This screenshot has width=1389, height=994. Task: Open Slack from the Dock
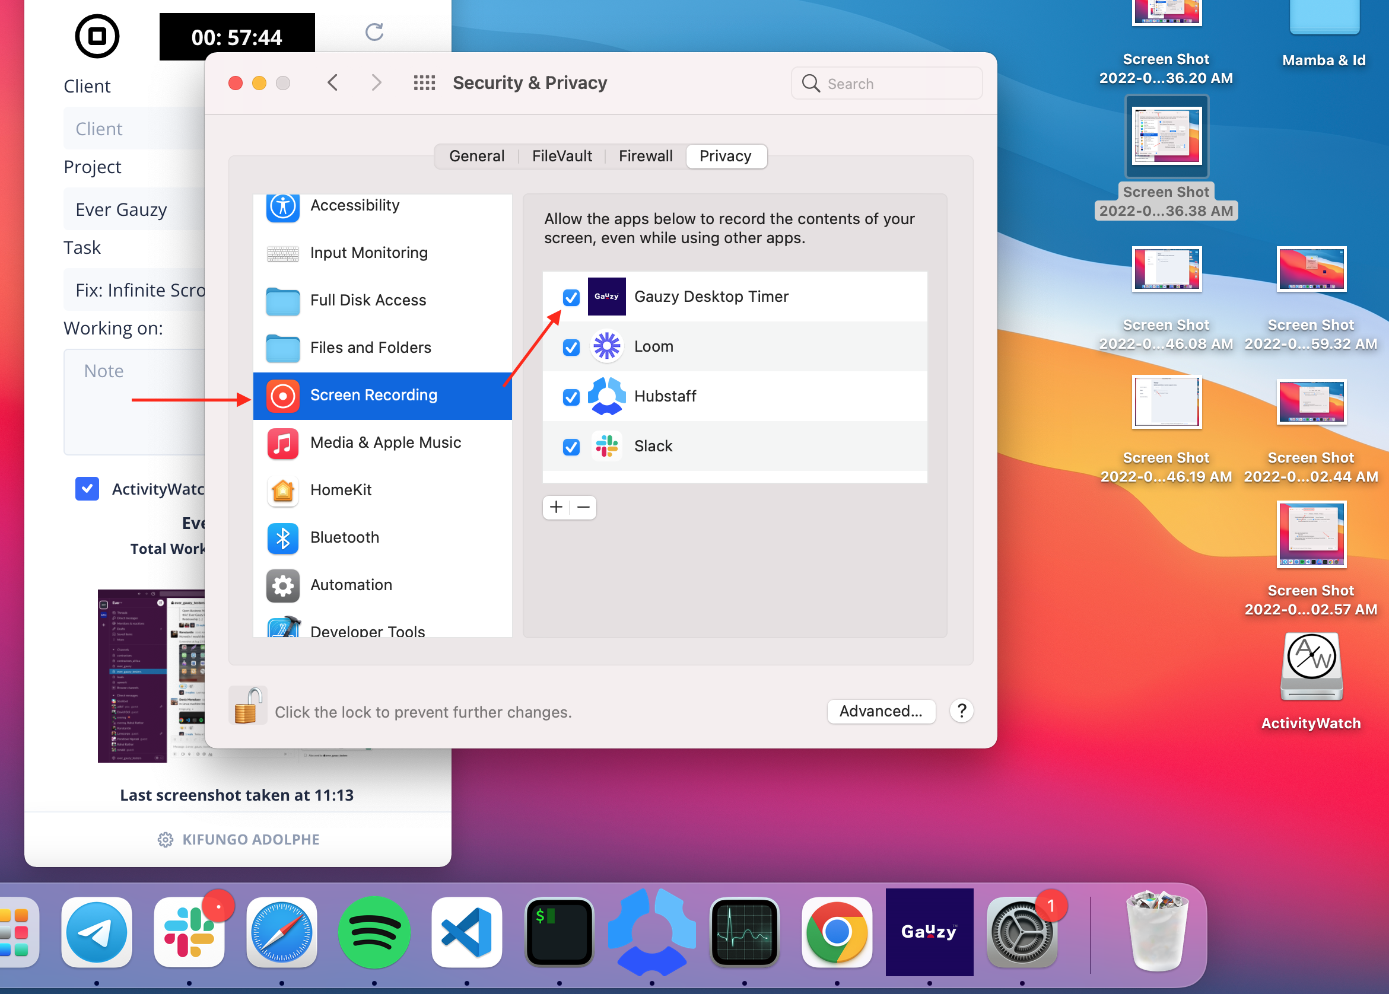coord(189,933)
